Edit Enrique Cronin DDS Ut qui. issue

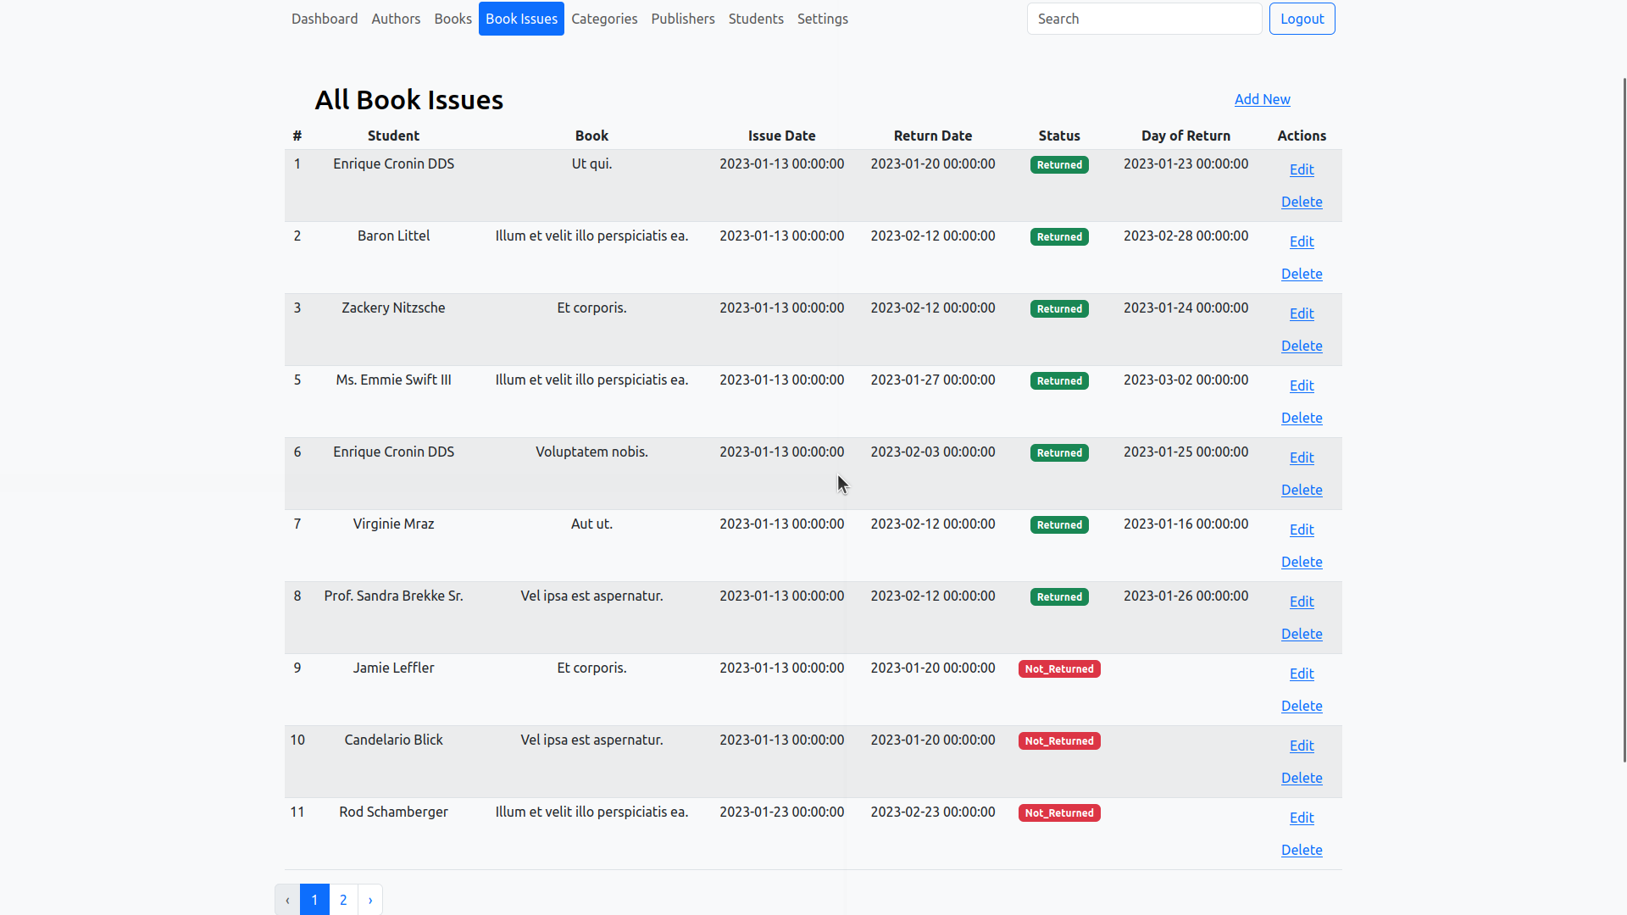pyautogui.click(x=1302, y=169)
